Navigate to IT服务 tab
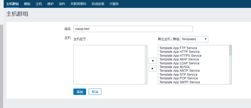This screenshot has width=251, height=108. pos(114,4)
